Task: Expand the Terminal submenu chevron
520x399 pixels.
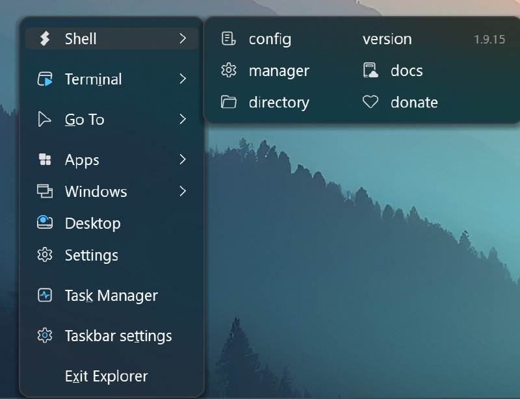Action: 183,79
